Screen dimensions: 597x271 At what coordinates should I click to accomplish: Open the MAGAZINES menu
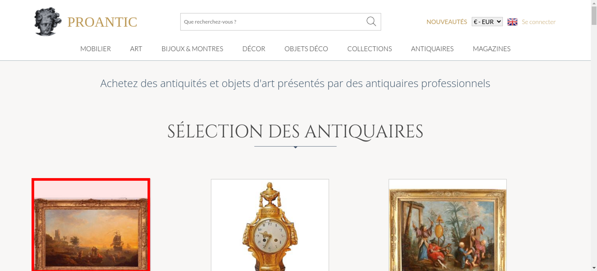coord(492,49)
